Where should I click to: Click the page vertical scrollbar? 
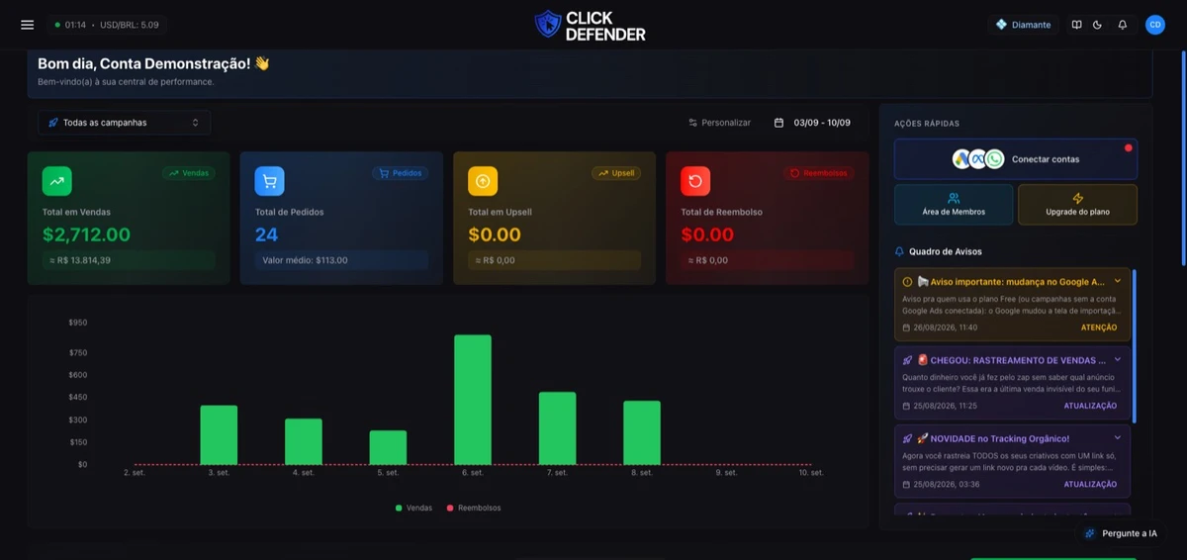coord(1182,157)
